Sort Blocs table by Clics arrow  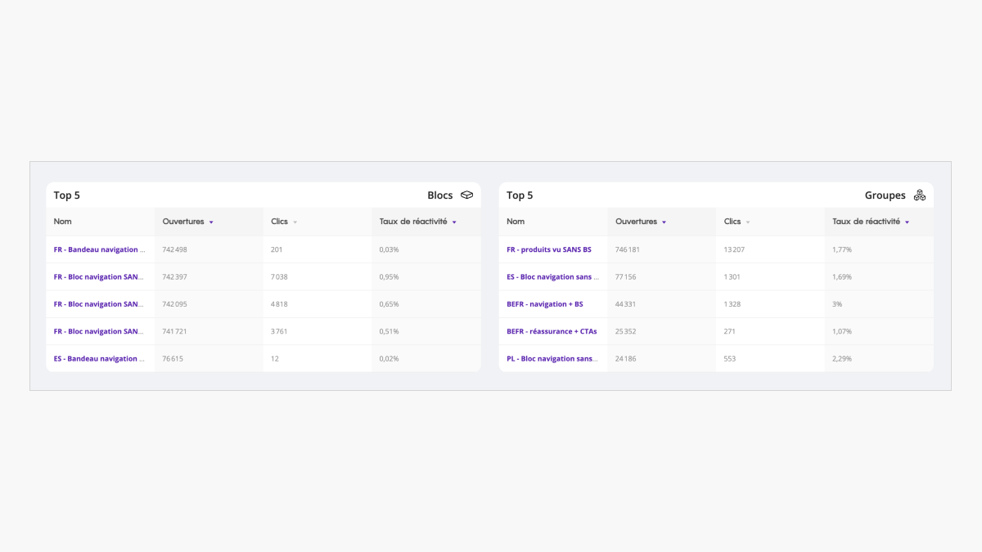pyautogui.click(x=295, y=222)
